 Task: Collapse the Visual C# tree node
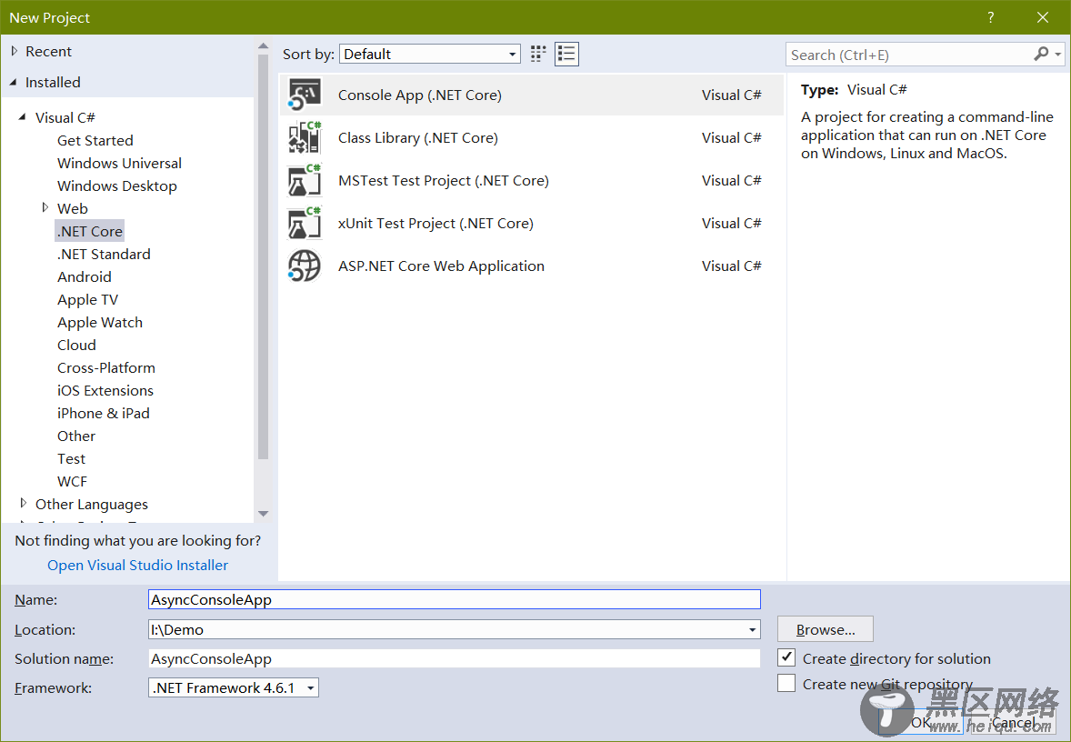[x=23, y=117]
